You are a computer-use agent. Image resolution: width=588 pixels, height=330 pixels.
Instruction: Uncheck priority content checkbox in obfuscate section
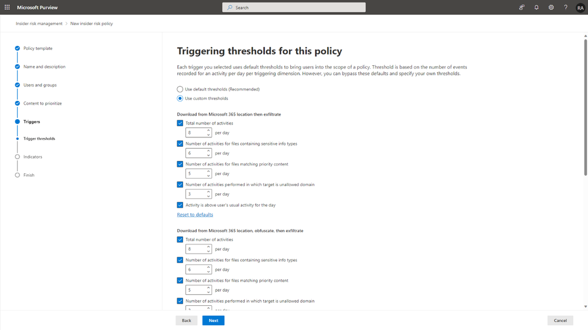click(x=180, y=280)
